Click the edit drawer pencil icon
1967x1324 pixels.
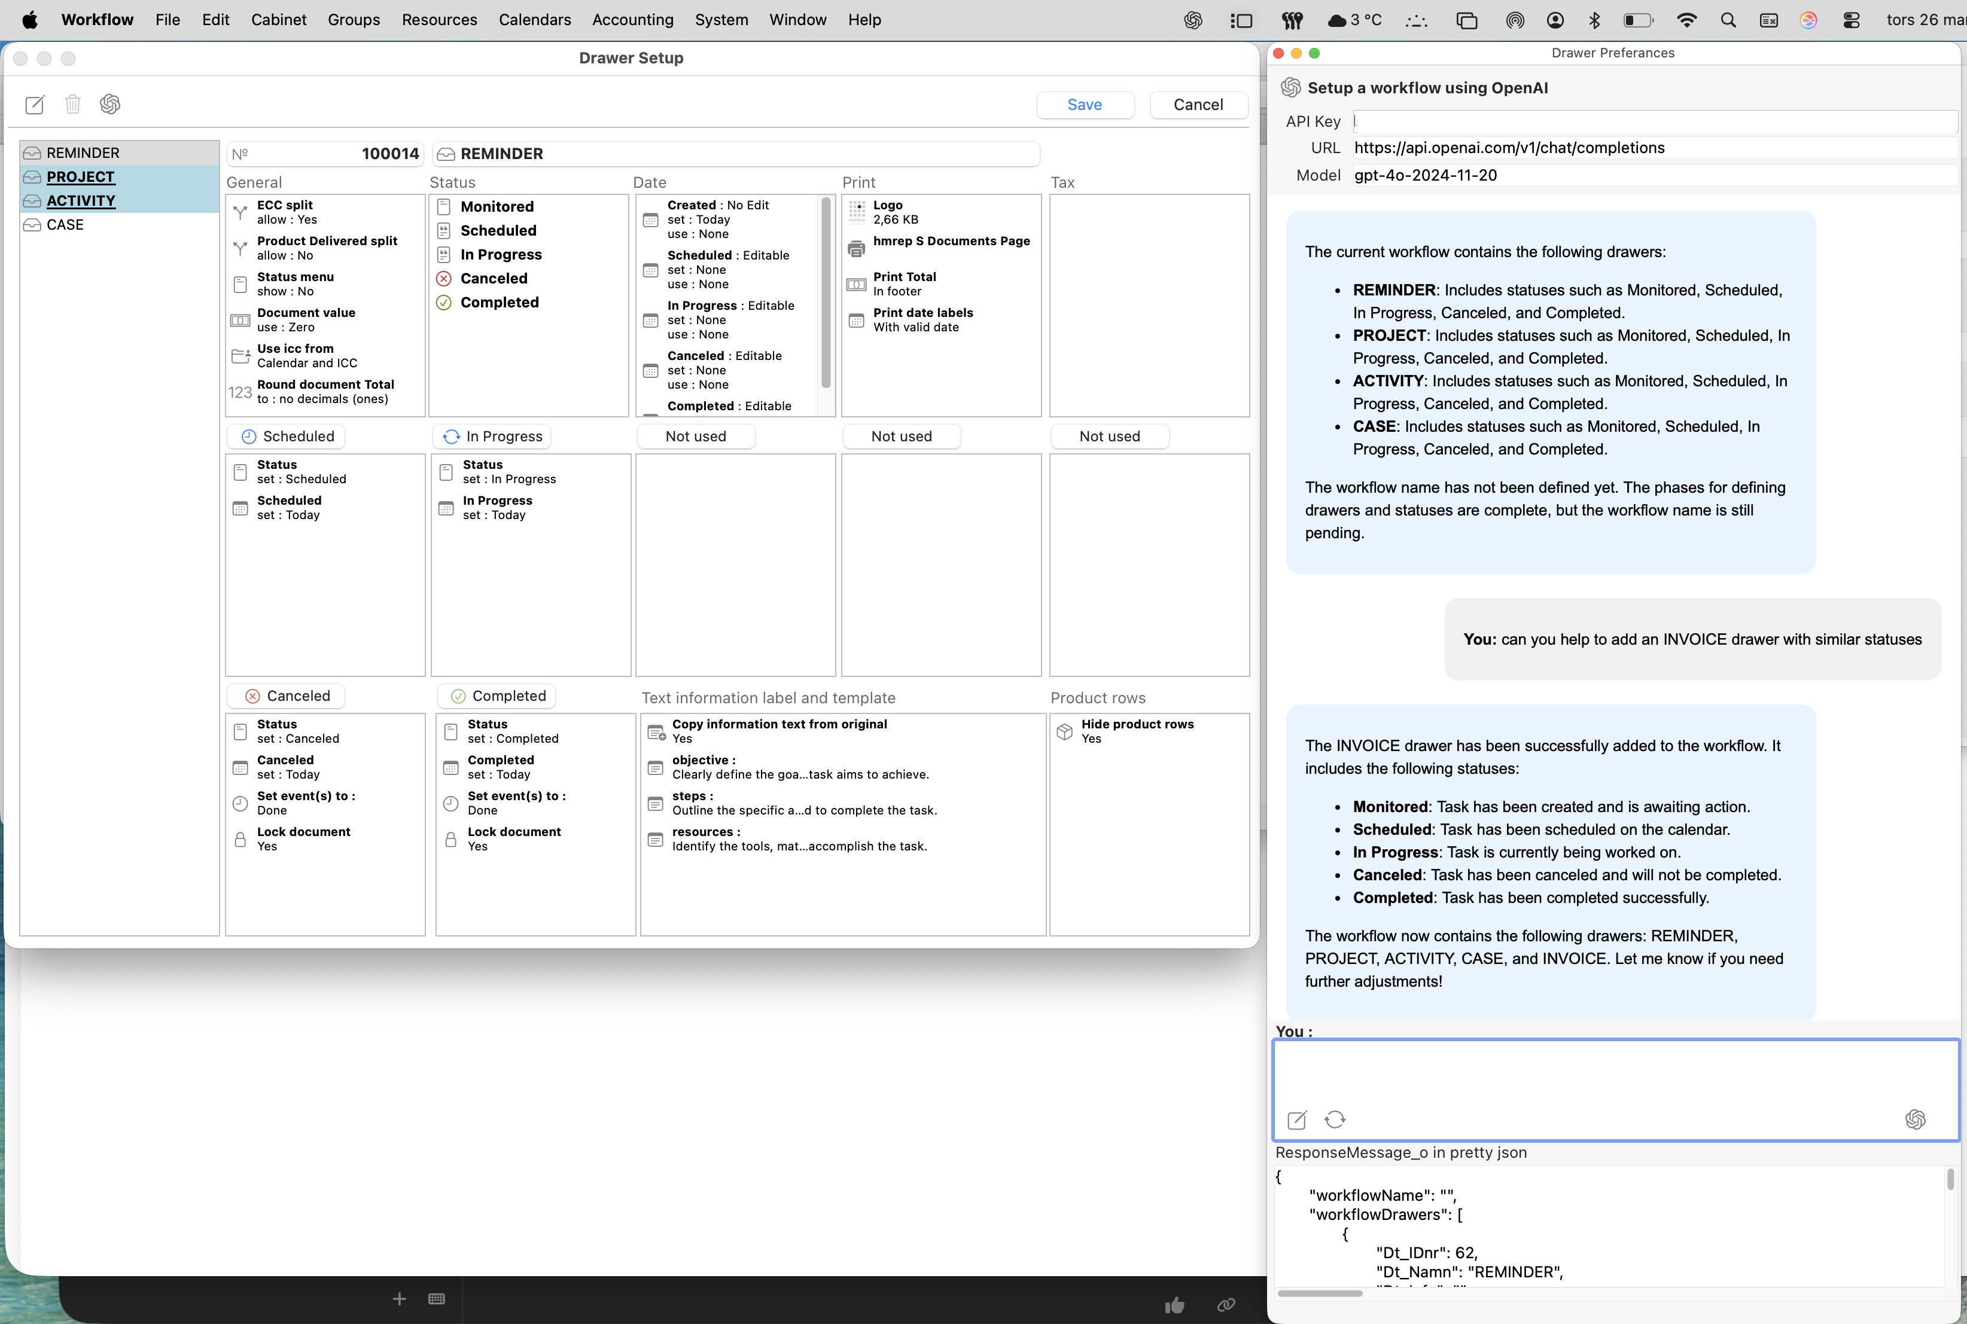tap(35, 105)
